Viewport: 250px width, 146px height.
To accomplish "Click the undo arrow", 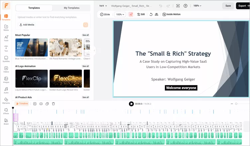I will [161, 6].
